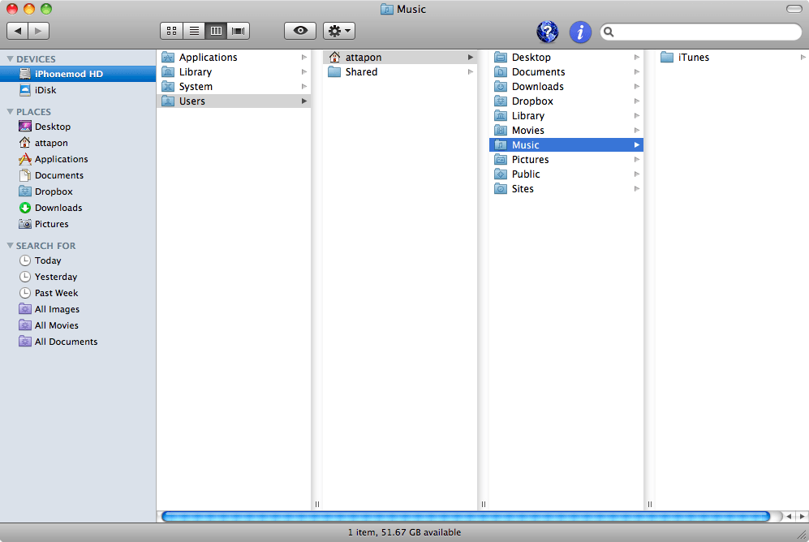This screenshot has width=809, height=542.
Task: Select the All Movies smart folder
Action: point(78,325)
